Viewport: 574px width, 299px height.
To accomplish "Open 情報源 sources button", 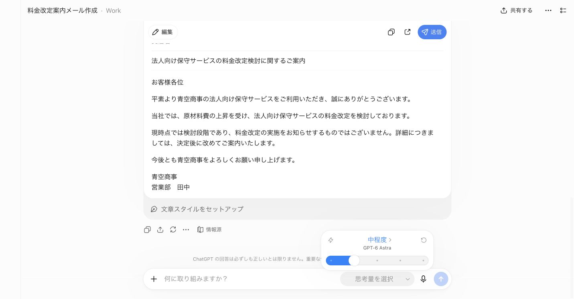I will tap(209, 230).
